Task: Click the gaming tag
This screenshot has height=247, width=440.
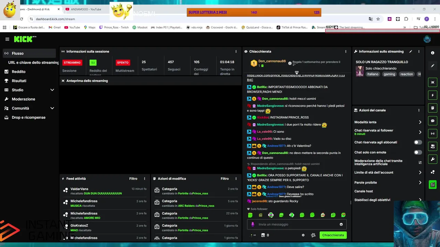Action: point(389,74)
